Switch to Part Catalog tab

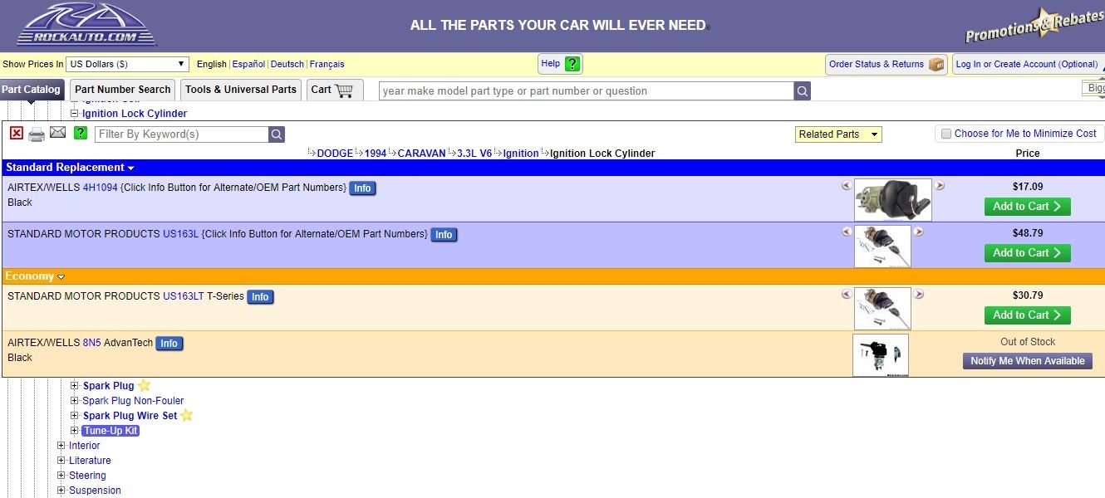(x=31, y=90)
